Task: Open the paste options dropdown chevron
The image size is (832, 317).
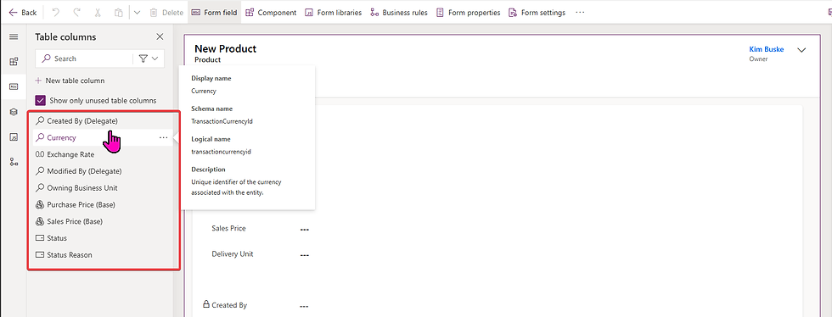Action: tap(137, 12)
